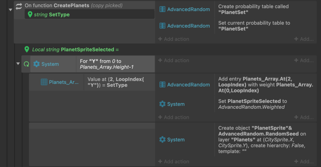Click the AdvancedRandom icon for Add entry action
Viewport: 321px width, 167px height.
(163, 85)
